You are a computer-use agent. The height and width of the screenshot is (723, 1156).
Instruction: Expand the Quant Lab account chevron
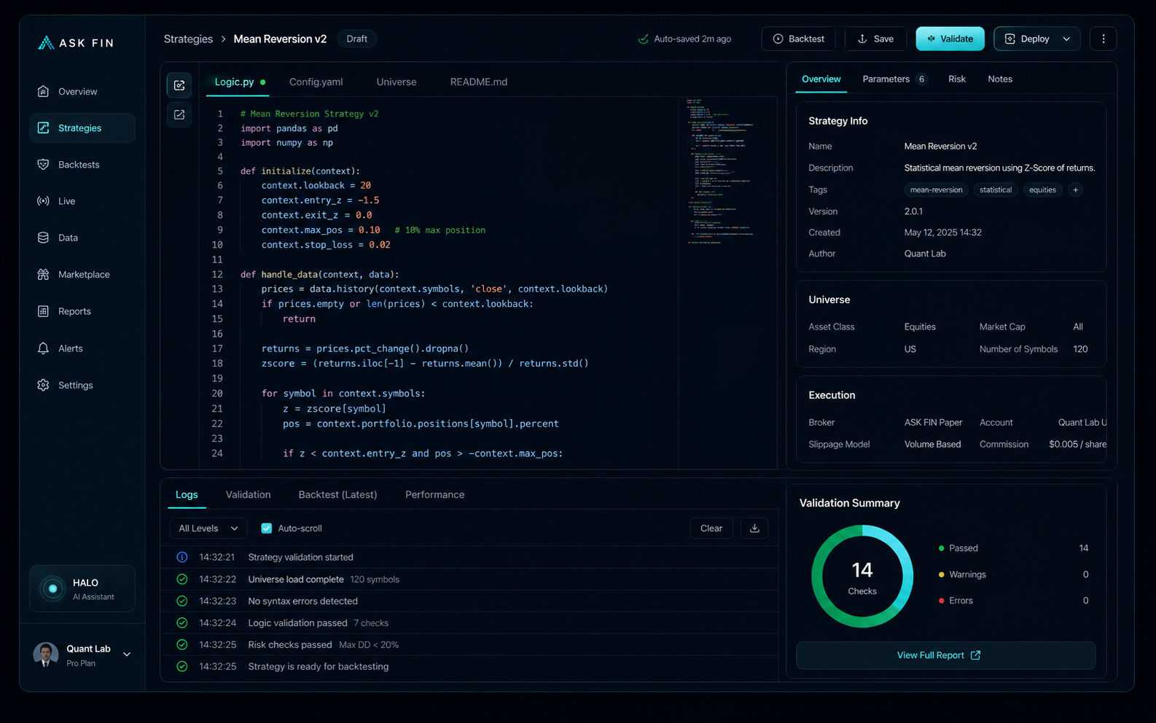pyautogui.click(x=127, y=654)
